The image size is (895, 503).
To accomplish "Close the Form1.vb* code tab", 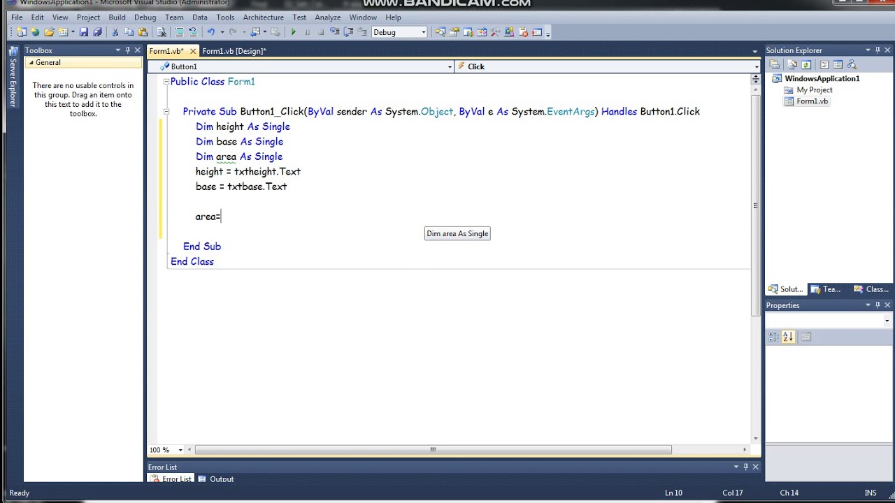I will point(193,51).
